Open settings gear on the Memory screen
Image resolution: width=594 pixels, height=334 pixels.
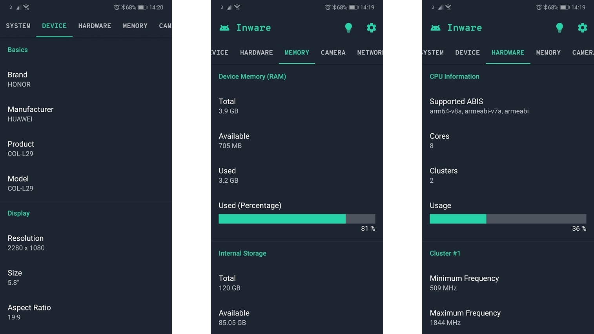click(x=371, y=27)
